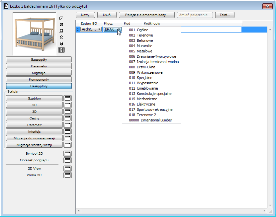Open Interfejs script in separate window
276x217 pixels.
pyautogui.click(x=68, y=131)
